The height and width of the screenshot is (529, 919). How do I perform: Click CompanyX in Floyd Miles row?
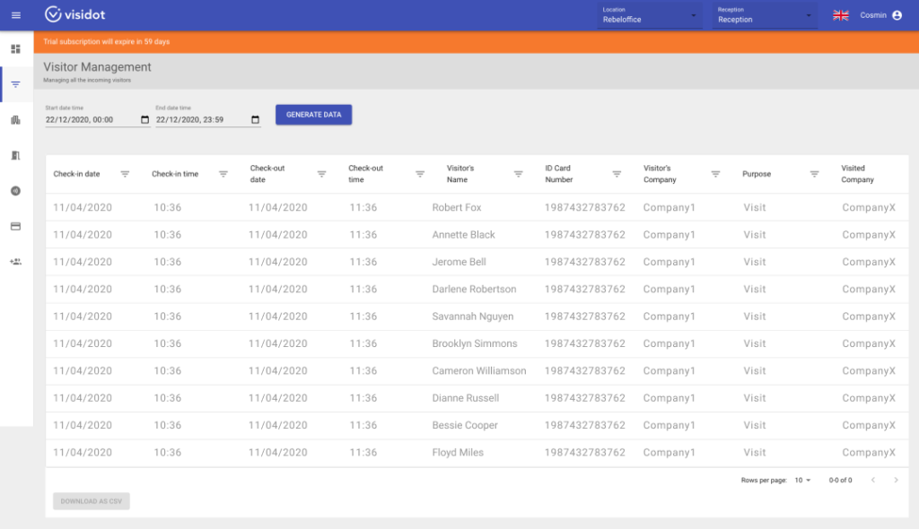[x=869, y=453]
